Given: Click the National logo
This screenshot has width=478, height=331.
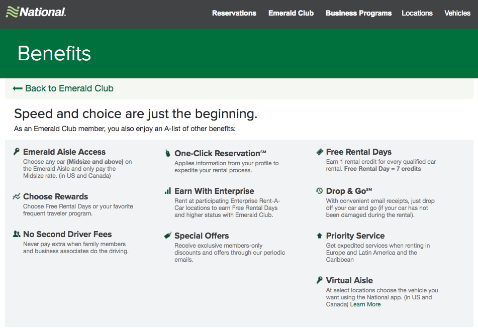Looking at the screenshot, I should click(x=36, y=12).
